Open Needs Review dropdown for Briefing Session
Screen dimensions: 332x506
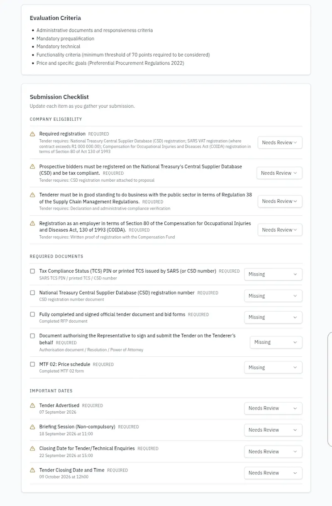(273, 430)
